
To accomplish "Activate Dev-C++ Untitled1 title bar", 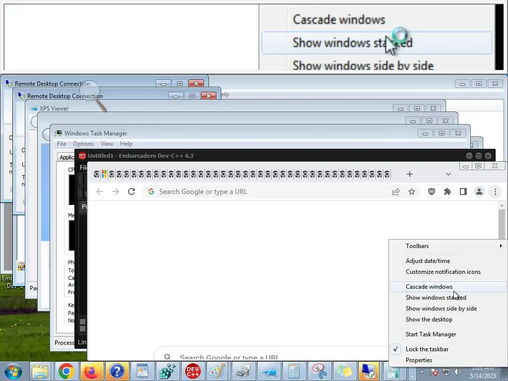I will [x=140, y=156].
